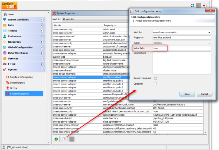Click the E-Mail envelope icon
219x150 pixels.
(x=5, y=64)
